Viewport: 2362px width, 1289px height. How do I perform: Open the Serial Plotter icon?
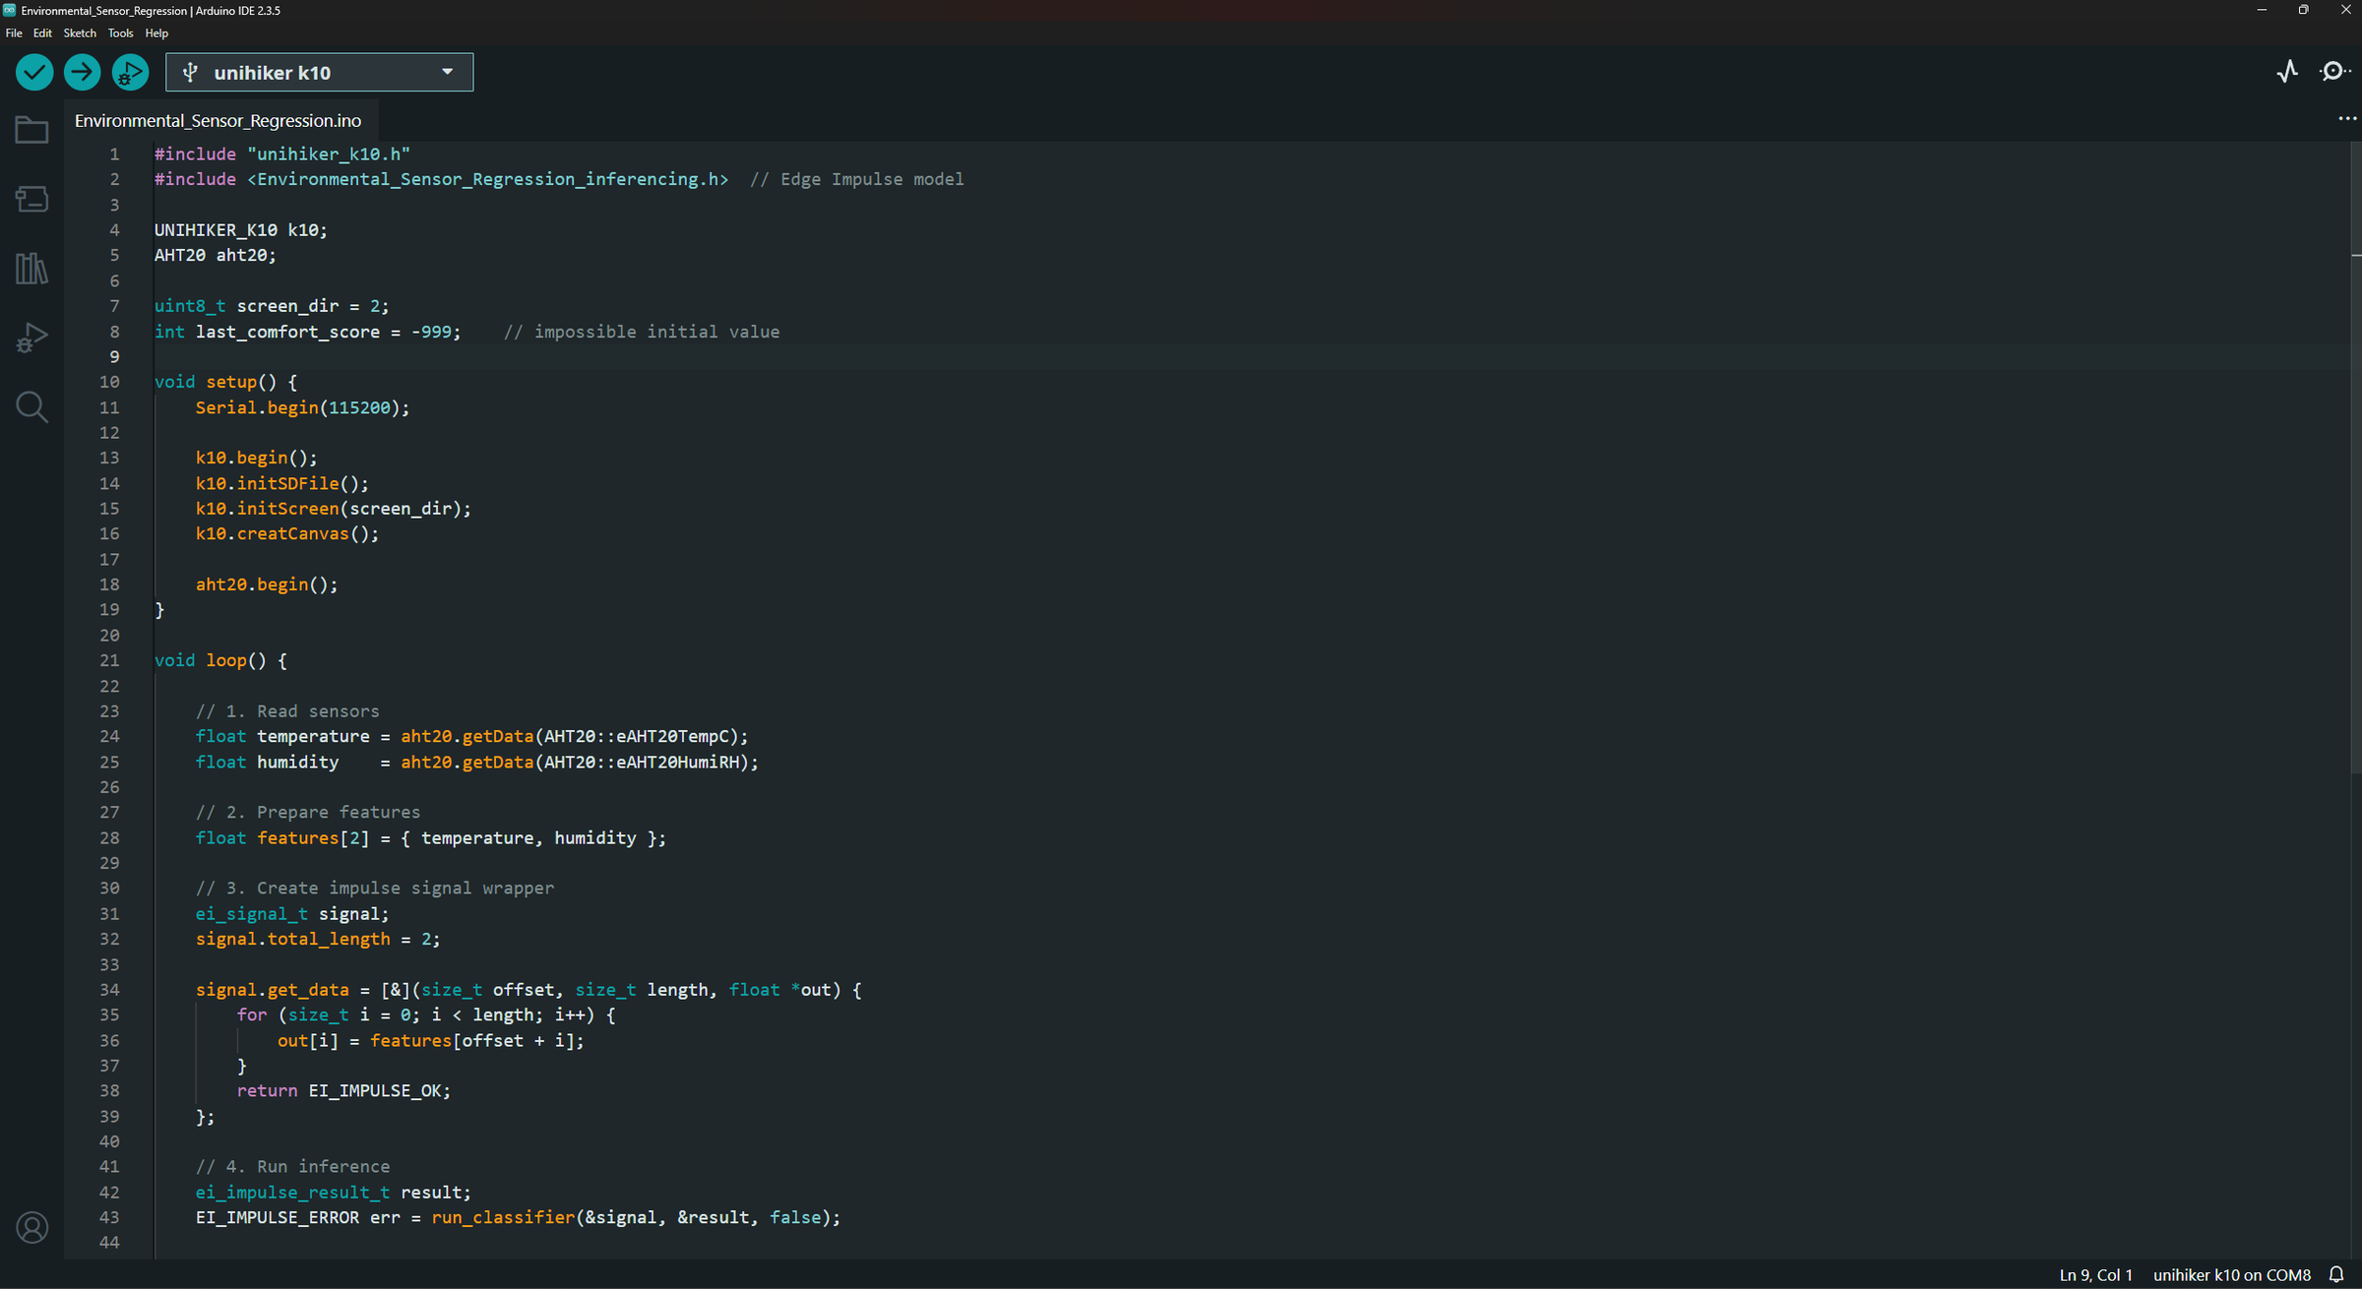click(2288, 71)
